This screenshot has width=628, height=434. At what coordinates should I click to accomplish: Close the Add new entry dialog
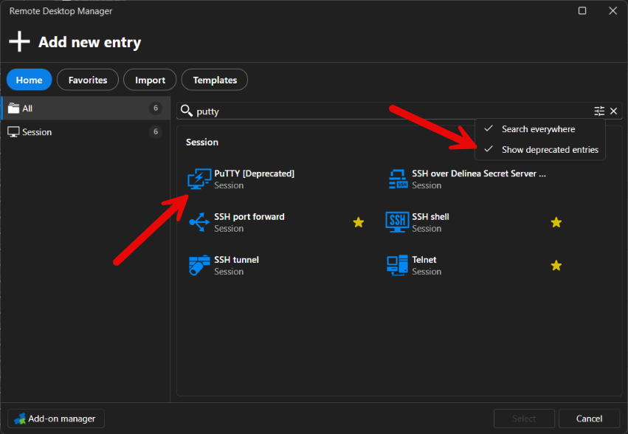pyautogui.click(x=613, y=11)
